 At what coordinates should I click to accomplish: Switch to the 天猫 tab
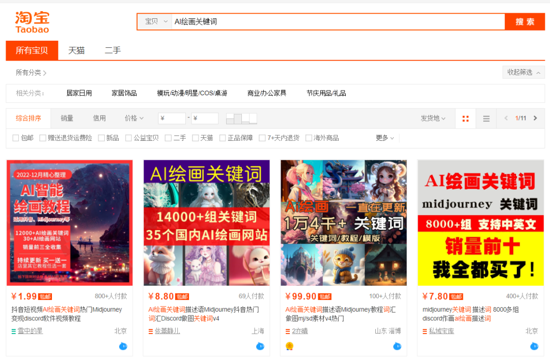(76, 50)
